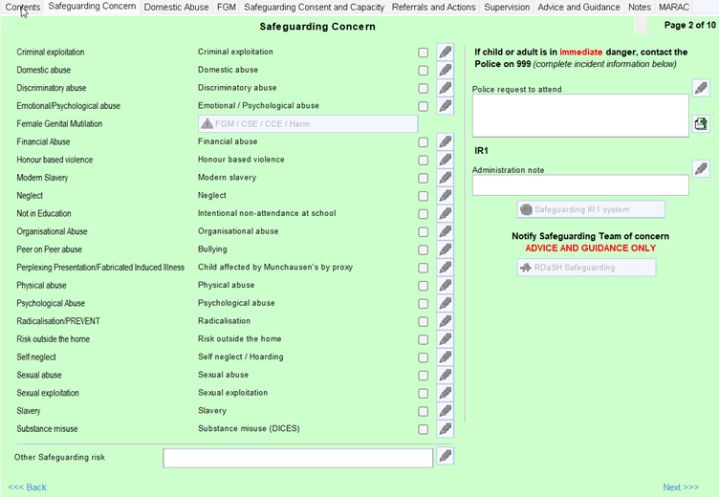Open note pencil for Discriminatory abuse row
This screenshot has width=719, height=497.
[x=445, y=88]
